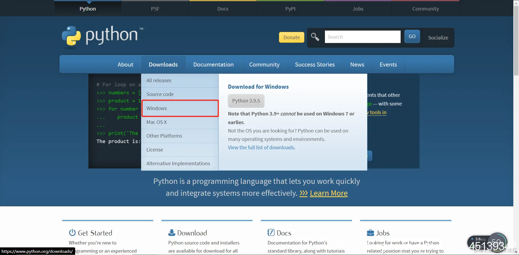Choose Mac OS X in Downloads menu
519x255 pixels.
click(180, 122)
